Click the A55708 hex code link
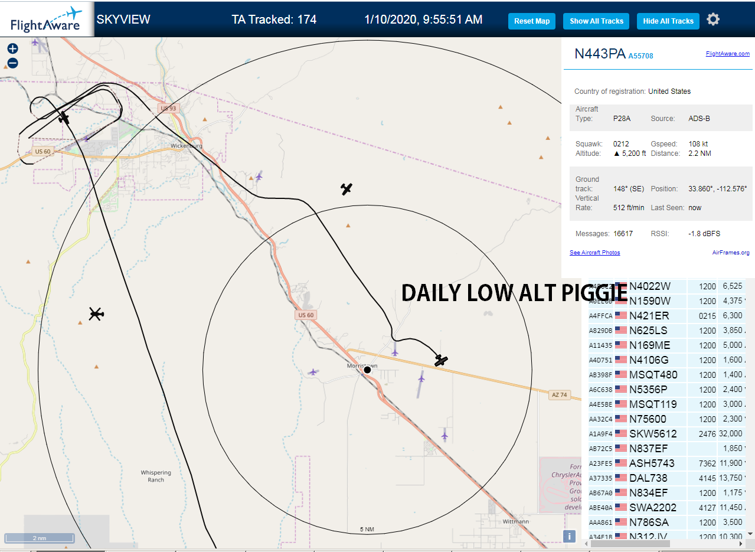Image resolution: width=755 pixels, height=552 pixels. pos(640,56)
